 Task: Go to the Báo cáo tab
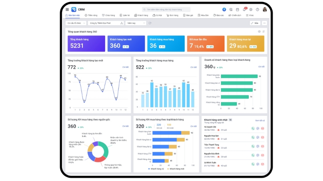(x=218, y=15)
